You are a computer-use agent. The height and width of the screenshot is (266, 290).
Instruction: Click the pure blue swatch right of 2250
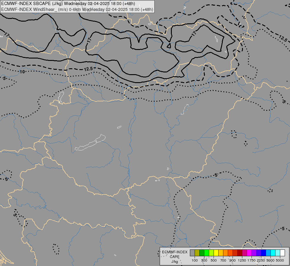264,253
